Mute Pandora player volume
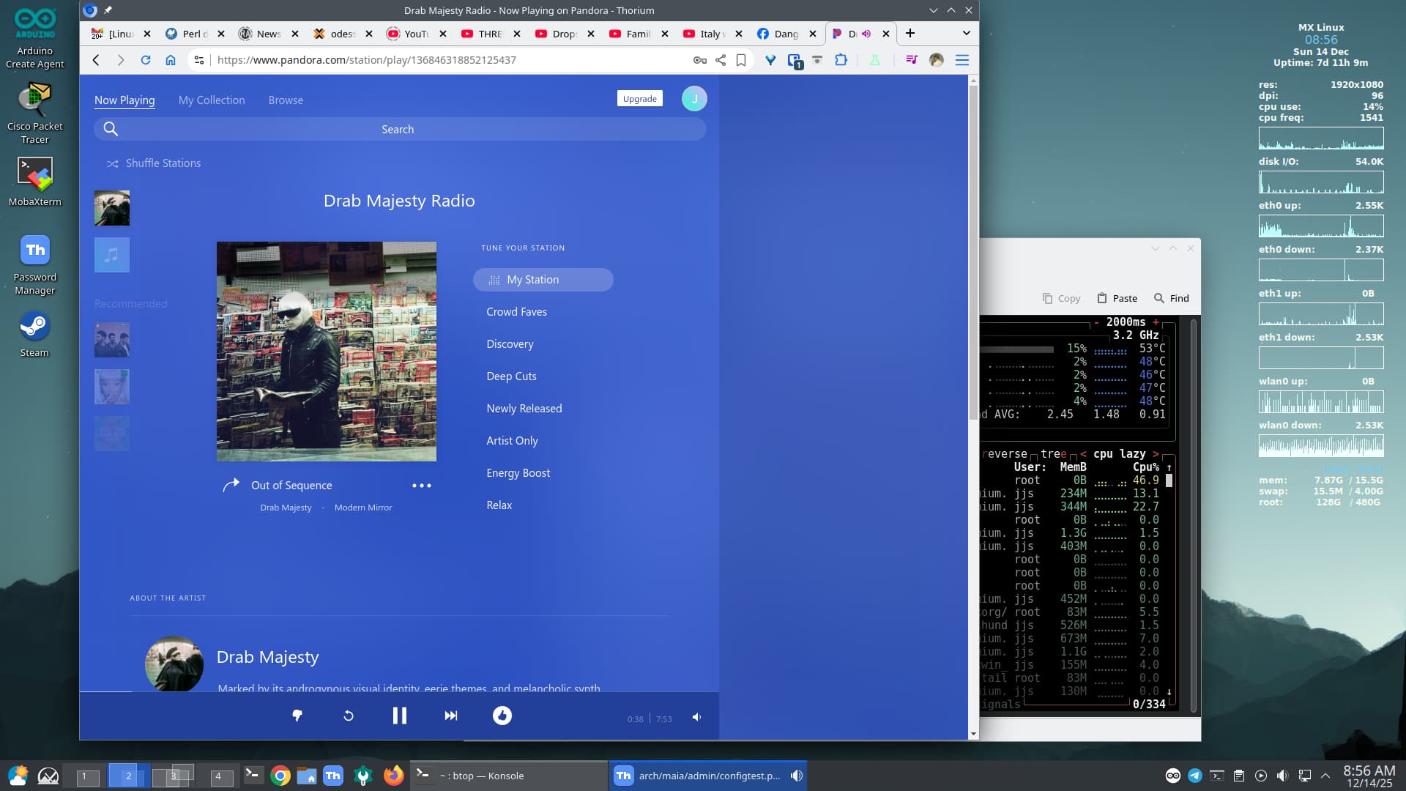Image resolution: width=1406 pixels, height=791 pixels. (696, 718)
